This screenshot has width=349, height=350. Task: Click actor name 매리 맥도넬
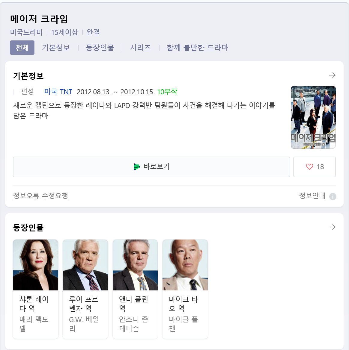(34, 324)
